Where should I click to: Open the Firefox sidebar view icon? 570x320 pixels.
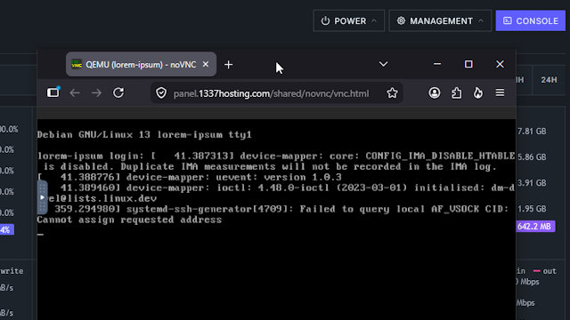(x=53, y=92)
